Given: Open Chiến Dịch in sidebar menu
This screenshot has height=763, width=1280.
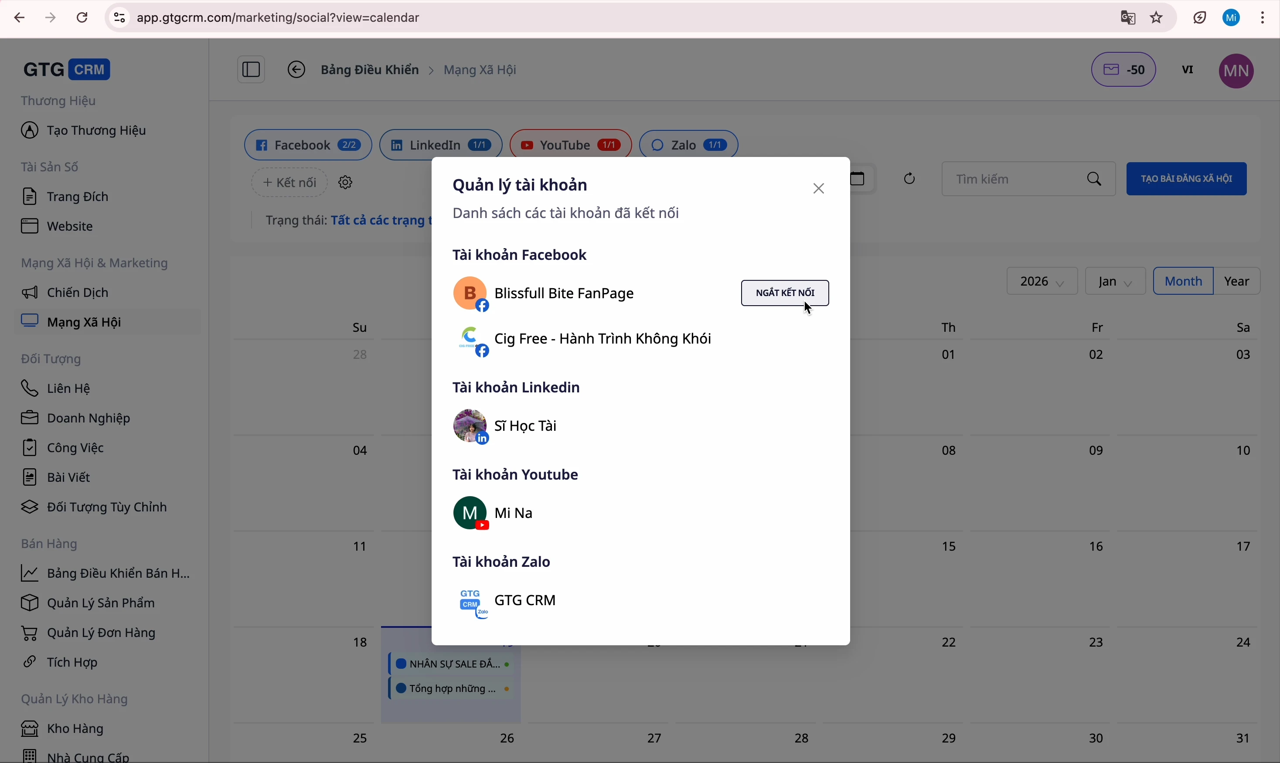Looking at the screenshot, I should pyautogui.click(x=77, y=293).
